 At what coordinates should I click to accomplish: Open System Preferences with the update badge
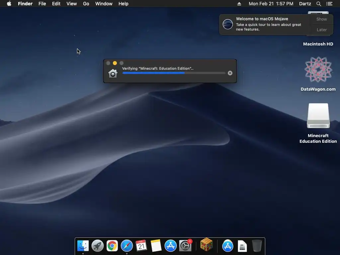(185, 246)
